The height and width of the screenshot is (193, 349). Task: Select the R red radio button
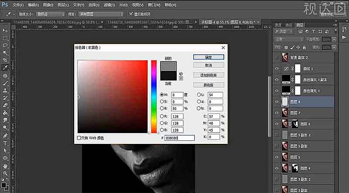click(x=162, y=116)
